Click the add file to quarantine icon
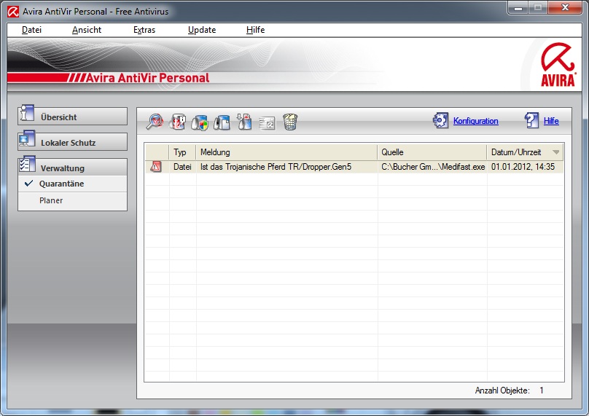 pyautogui.click(x=244, y=122)
